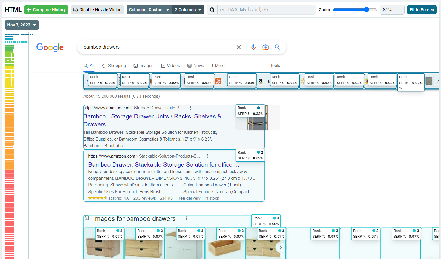
Task: Click the Rank 2 badge showing SERP 0.39%
Action: point(250,155)
